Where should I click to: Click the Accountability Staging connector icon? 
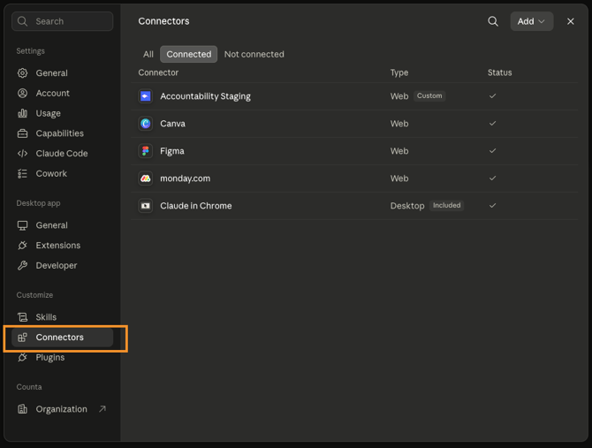coord(146,96)
